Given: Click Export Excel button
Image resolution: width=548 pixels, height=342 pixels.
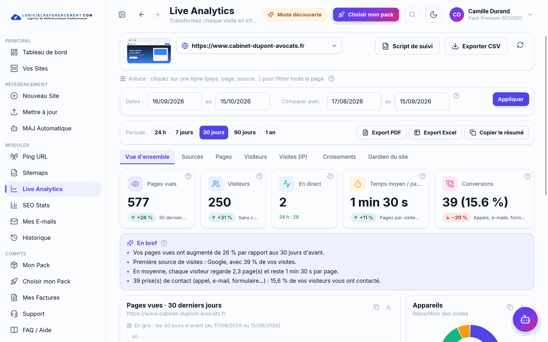Looking at the screenshot, I should (435, 133).
